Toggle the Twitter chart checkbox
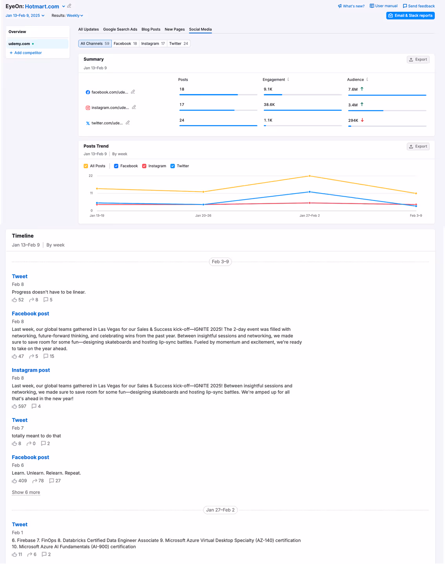This screenshot has height=564, width=445. 172,166
